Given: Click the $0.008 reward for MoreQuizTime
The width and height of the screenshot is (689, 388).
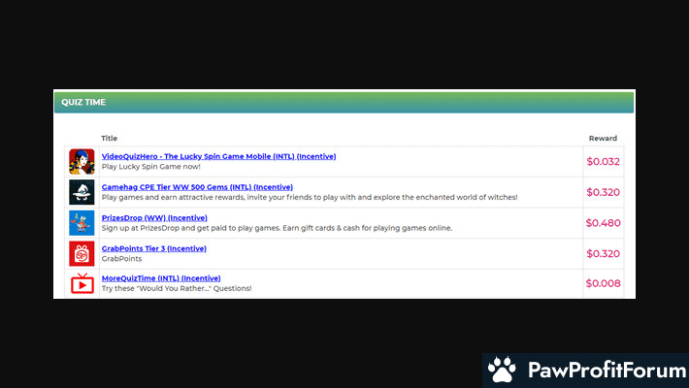Looking at the screenshot, I should pyautogui.click(x=603, y=284).
